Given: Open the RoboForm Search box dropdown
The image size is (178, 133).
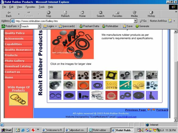Looking at the screenshot, I should [x=39, y=26].
